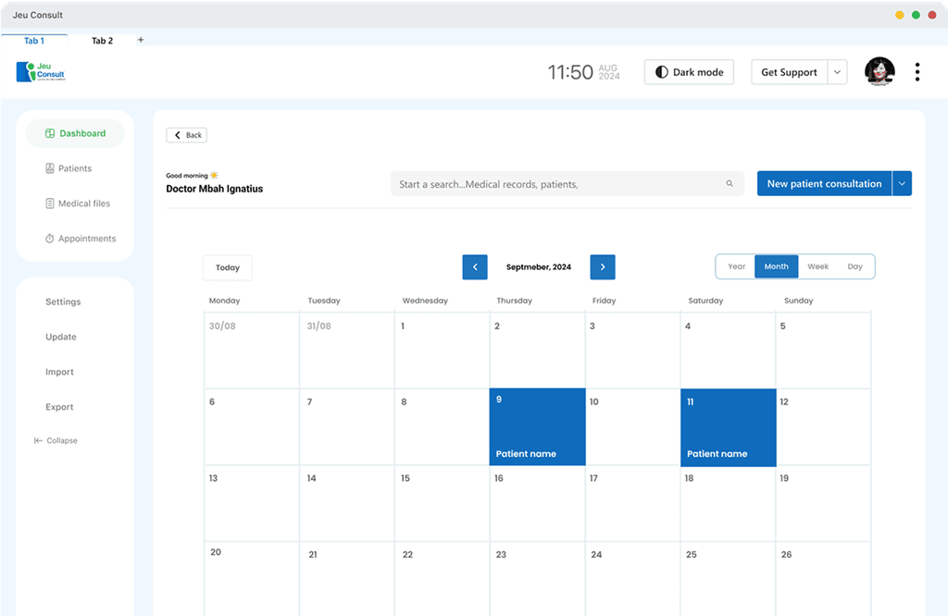The height and width of the screenshot is (616, 948).
Task: Select calendar day 7
Action: coord(347,427)
